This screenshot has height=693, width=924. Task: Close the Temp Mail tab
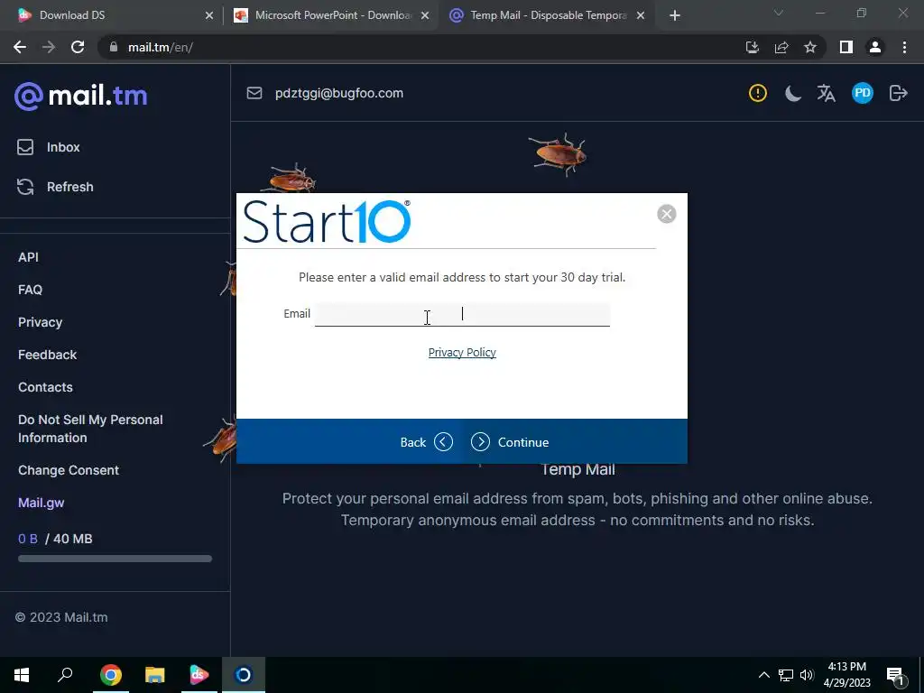[x=642, y=16]
